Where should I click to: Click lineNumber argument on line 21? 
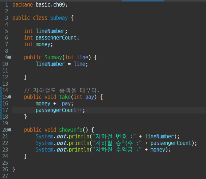tap(160, 137)
